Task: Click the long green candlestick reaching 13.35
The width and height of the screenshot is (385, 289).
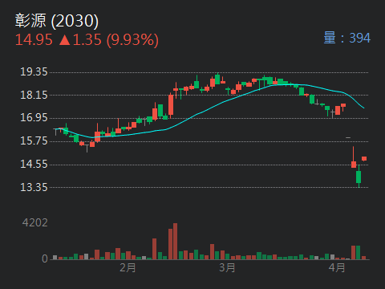Action: point(359,176)
